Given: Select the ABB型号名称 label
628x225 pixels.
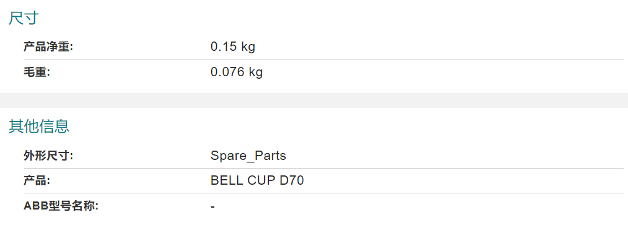Looking at the screenshot, I should pos(61,206).
